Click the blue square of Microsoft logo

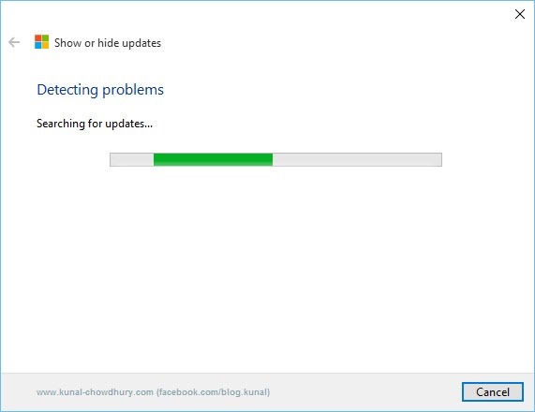[37, 46]
